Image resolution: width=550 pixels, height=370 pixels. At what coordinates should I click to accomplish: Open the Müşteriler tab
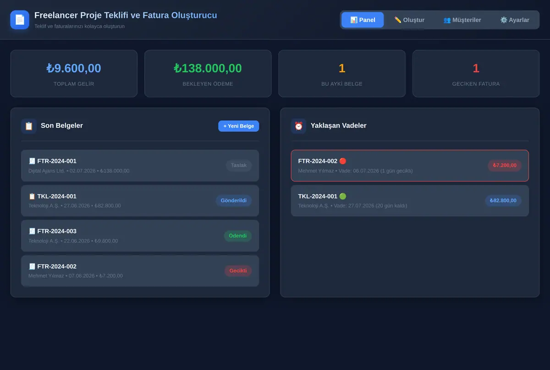coord(462,20)
